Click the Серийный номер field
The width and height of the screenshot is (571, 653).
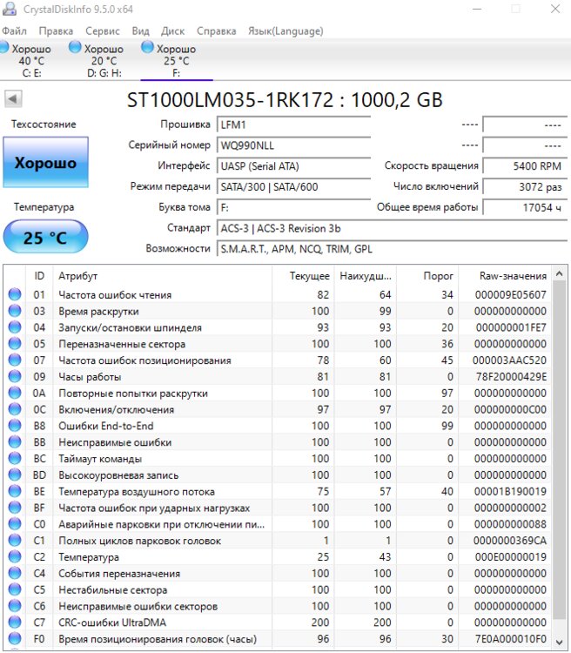(281, 145)
